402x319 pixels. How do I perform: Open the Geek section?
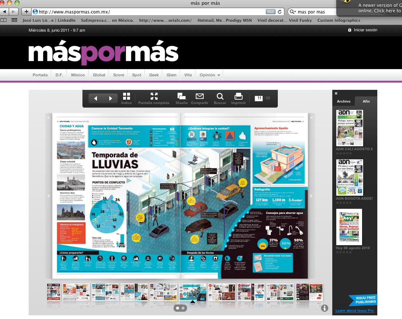154,75
